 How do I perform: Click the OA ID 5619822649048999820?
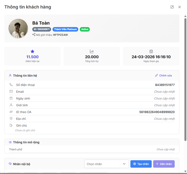[157, 112]
